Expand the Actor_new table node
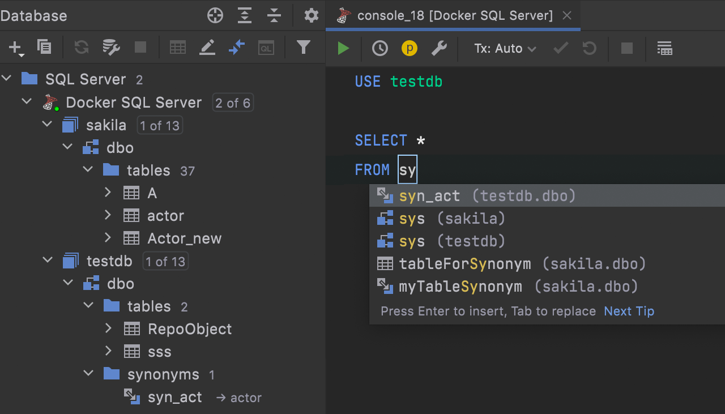The image size is (725, 414). point(108,238)
